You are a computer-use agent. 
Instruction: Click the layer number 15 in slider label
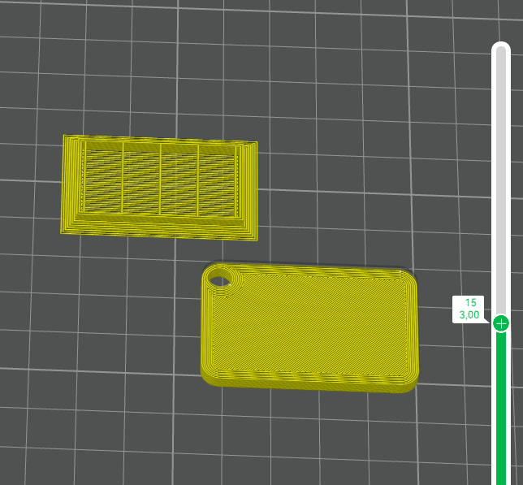(470, 302)
